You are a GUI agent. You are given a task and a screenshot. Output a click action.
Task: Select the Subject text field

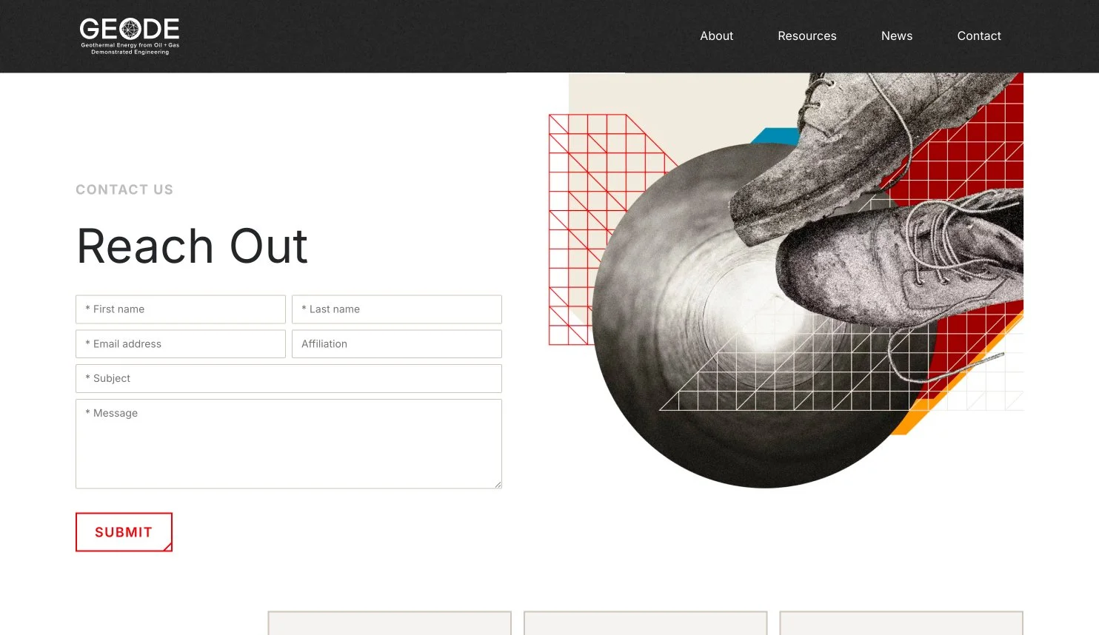(x=289, y=378)
